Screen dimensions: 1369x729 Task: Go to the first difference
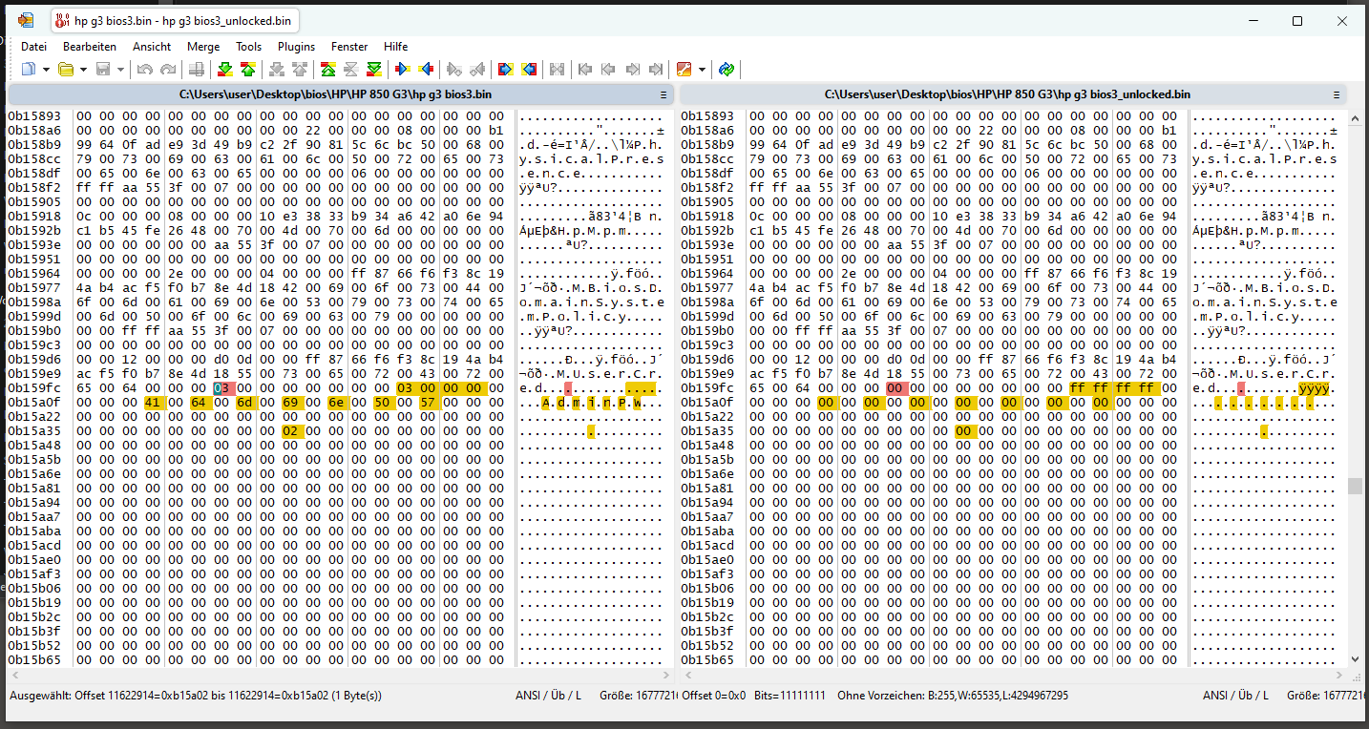[327, 69]
